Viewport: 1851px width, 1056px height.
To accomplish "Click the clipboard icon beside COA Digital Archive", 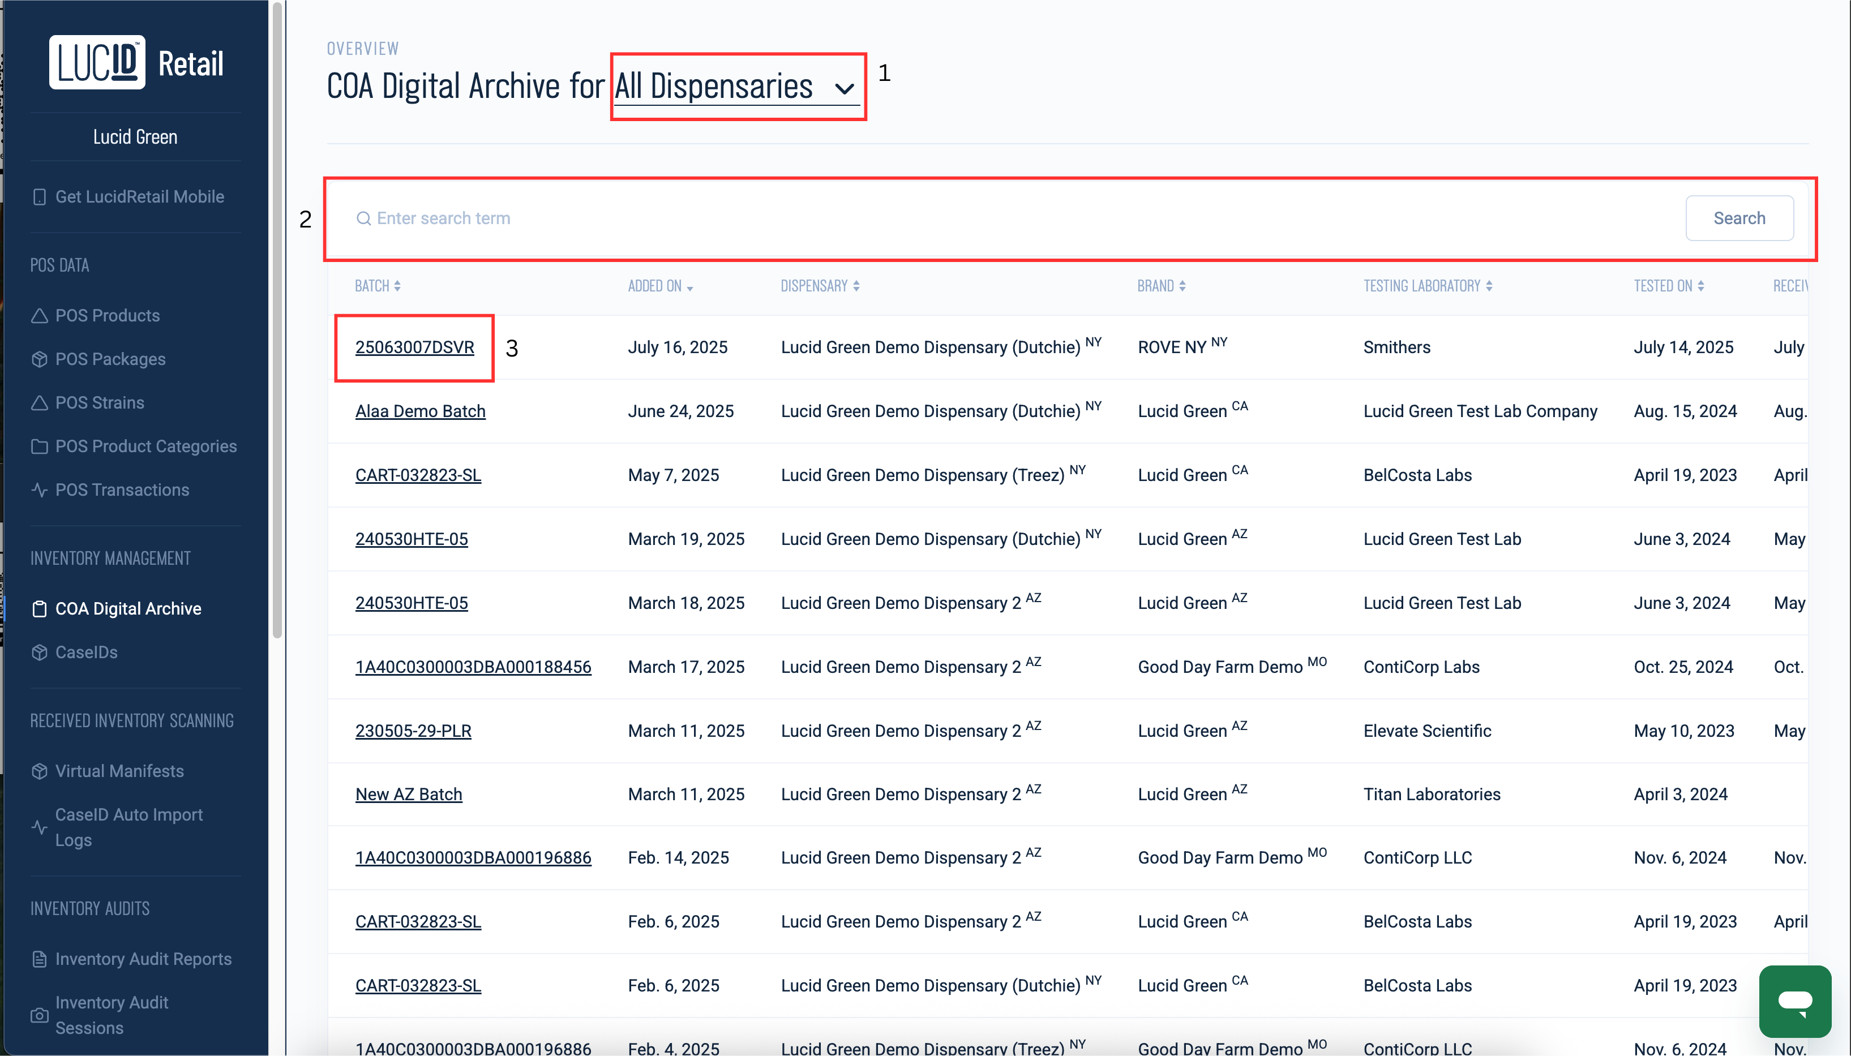I will pos(40,608).
